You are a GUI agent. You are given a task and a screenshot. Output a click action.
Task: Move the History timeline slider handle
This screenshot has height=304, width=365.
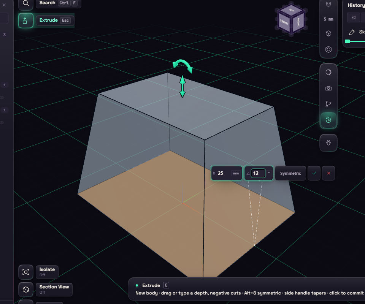click(347, 41)
